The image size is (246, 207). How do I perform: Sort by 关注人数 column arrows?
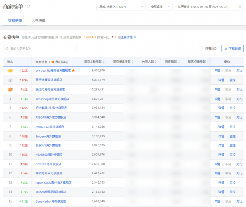156,62
